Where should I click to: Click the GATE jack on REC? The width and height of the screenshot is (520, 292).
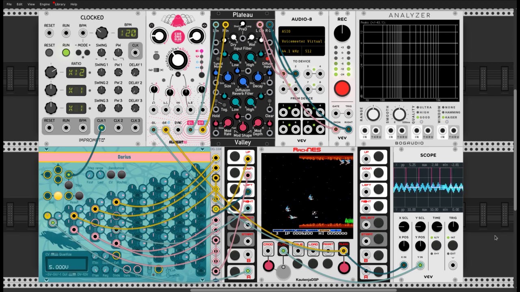tap(336, 113)
